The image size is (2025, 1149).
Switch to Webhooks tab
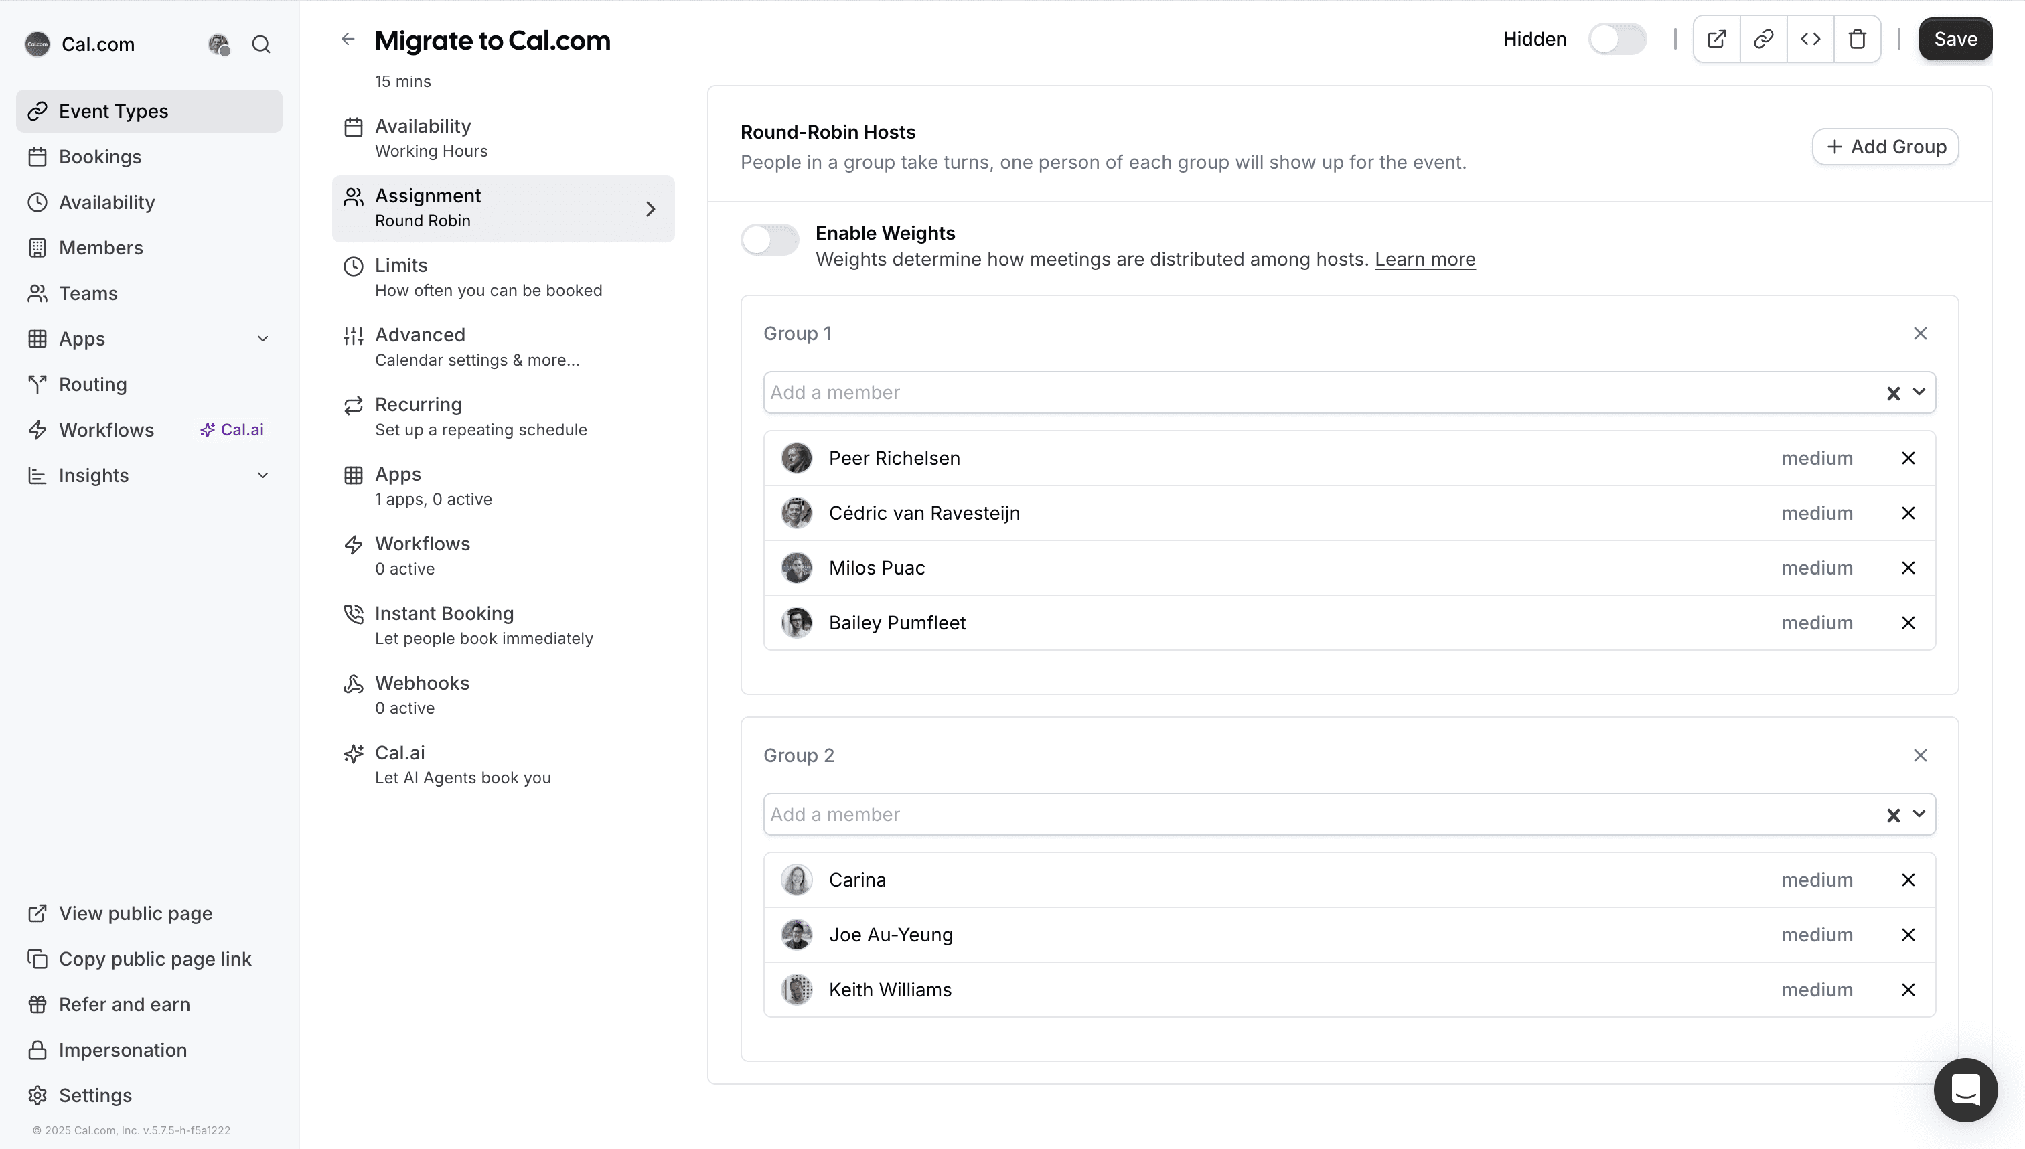tap(504, 695)
